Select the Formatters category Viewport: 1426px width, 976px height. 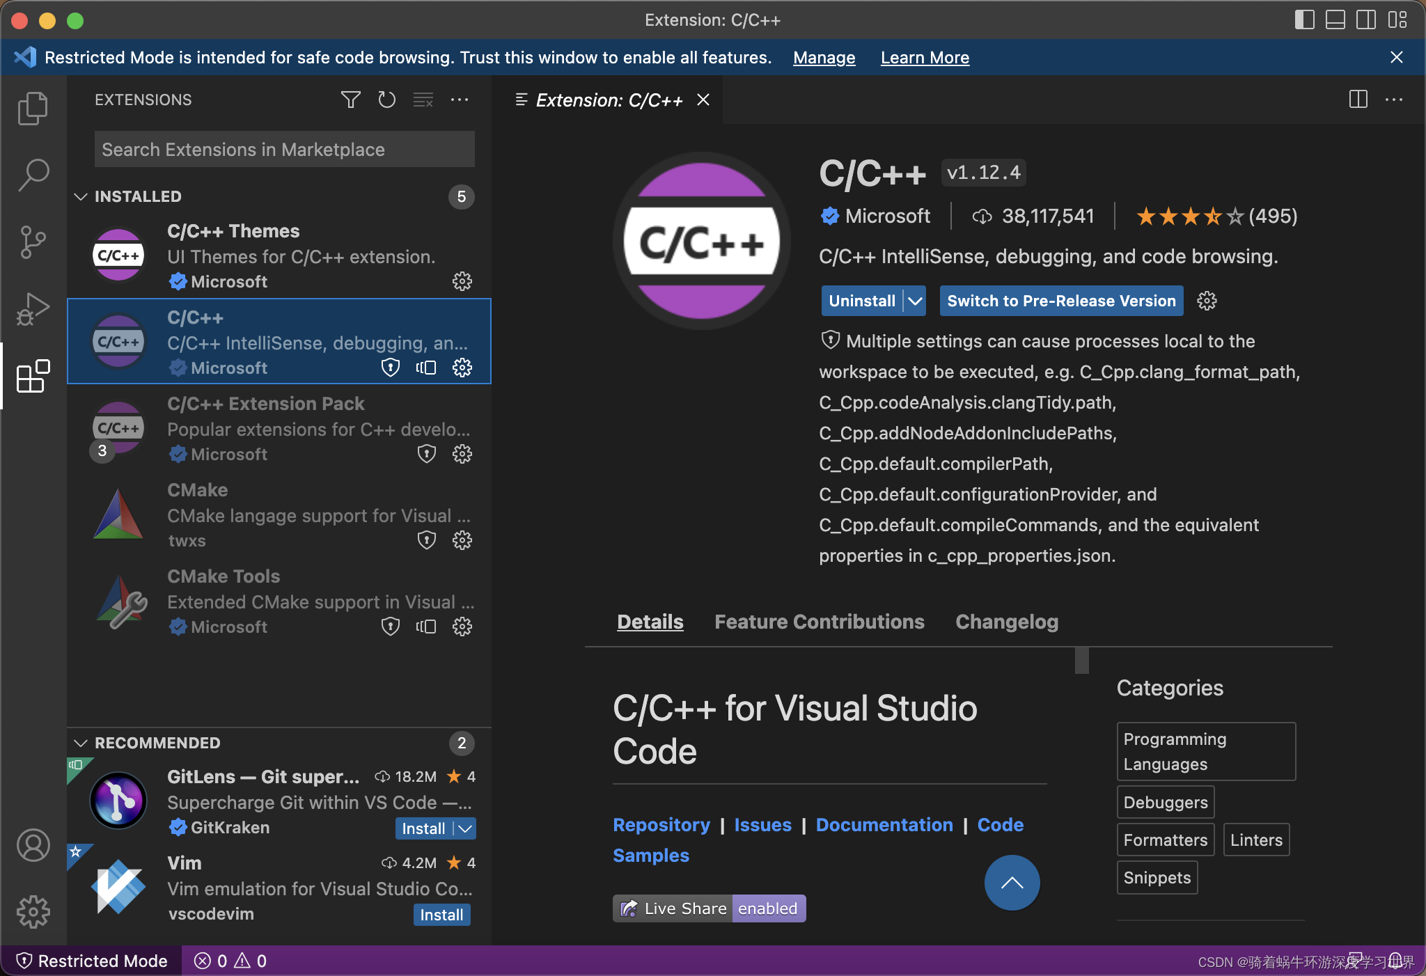coord(1166,840)
